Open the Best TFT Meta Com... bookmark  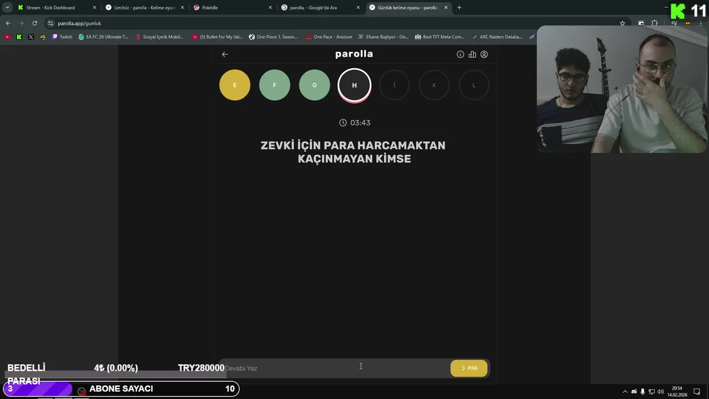click(440, 37)
